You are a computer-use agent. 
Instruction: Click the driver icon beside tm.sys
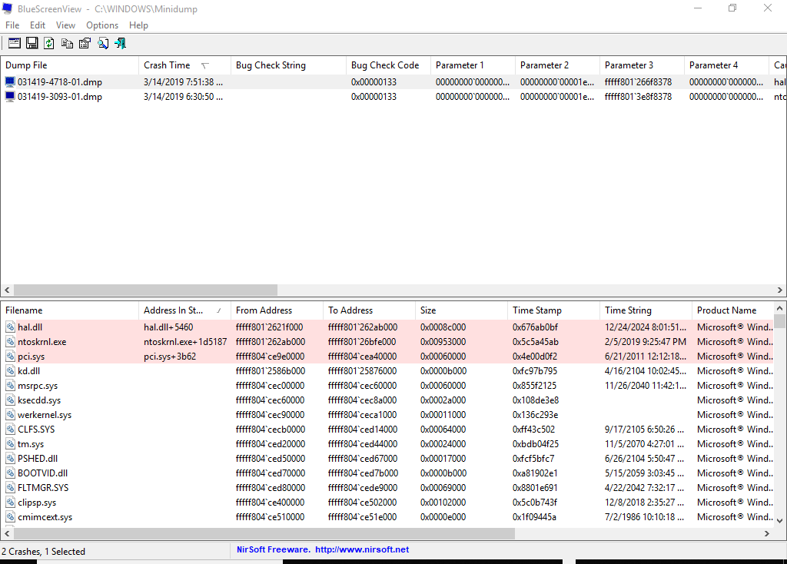pos(10,443)
